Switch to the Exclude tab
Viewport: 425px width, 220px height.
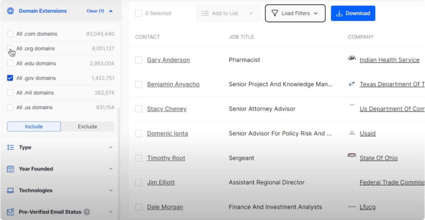click(88, 127)
